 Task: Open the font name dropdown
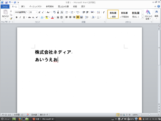point(28,12)
